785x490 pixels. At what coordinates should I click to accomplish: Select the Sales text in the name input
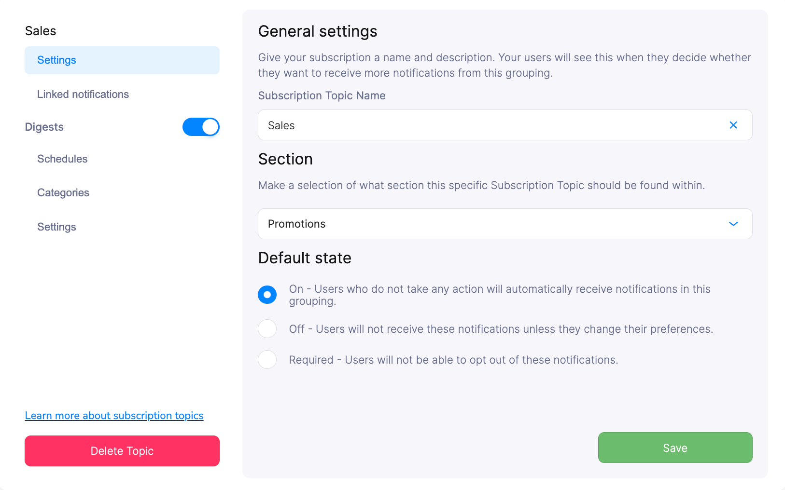pos(281,125)
